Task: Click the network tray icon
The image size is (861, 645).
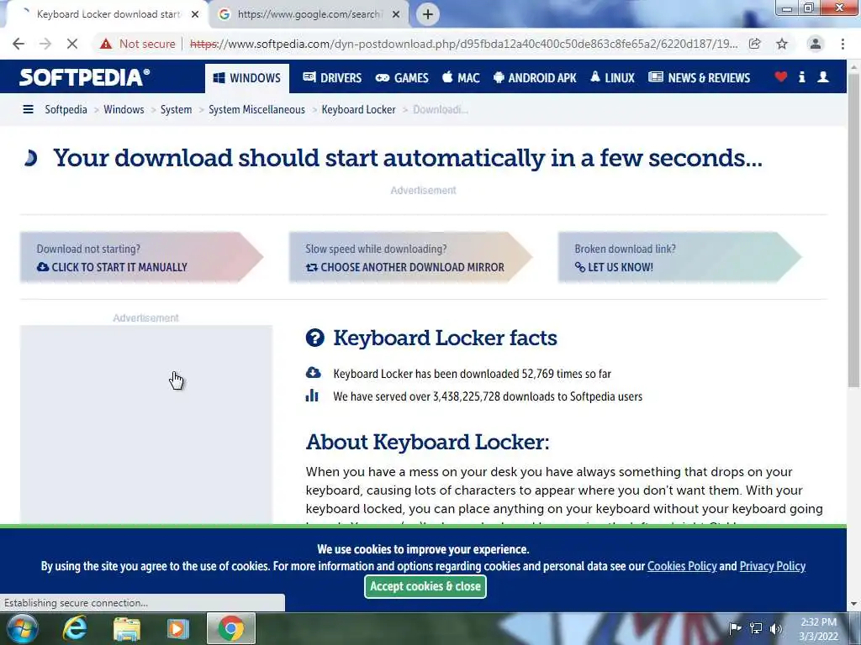Action: click(x=756, y=628)
